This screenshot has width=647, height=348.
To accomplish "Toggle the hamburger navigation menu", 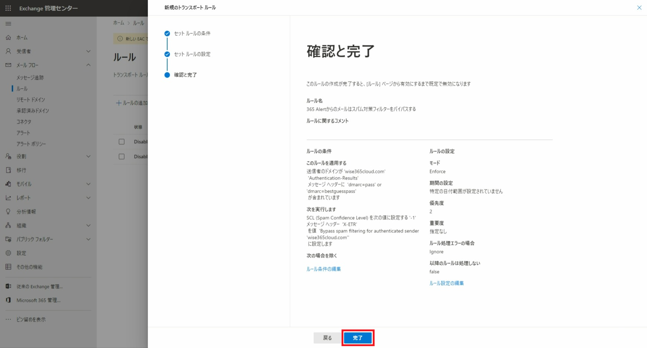I will (x=8, y=24).
